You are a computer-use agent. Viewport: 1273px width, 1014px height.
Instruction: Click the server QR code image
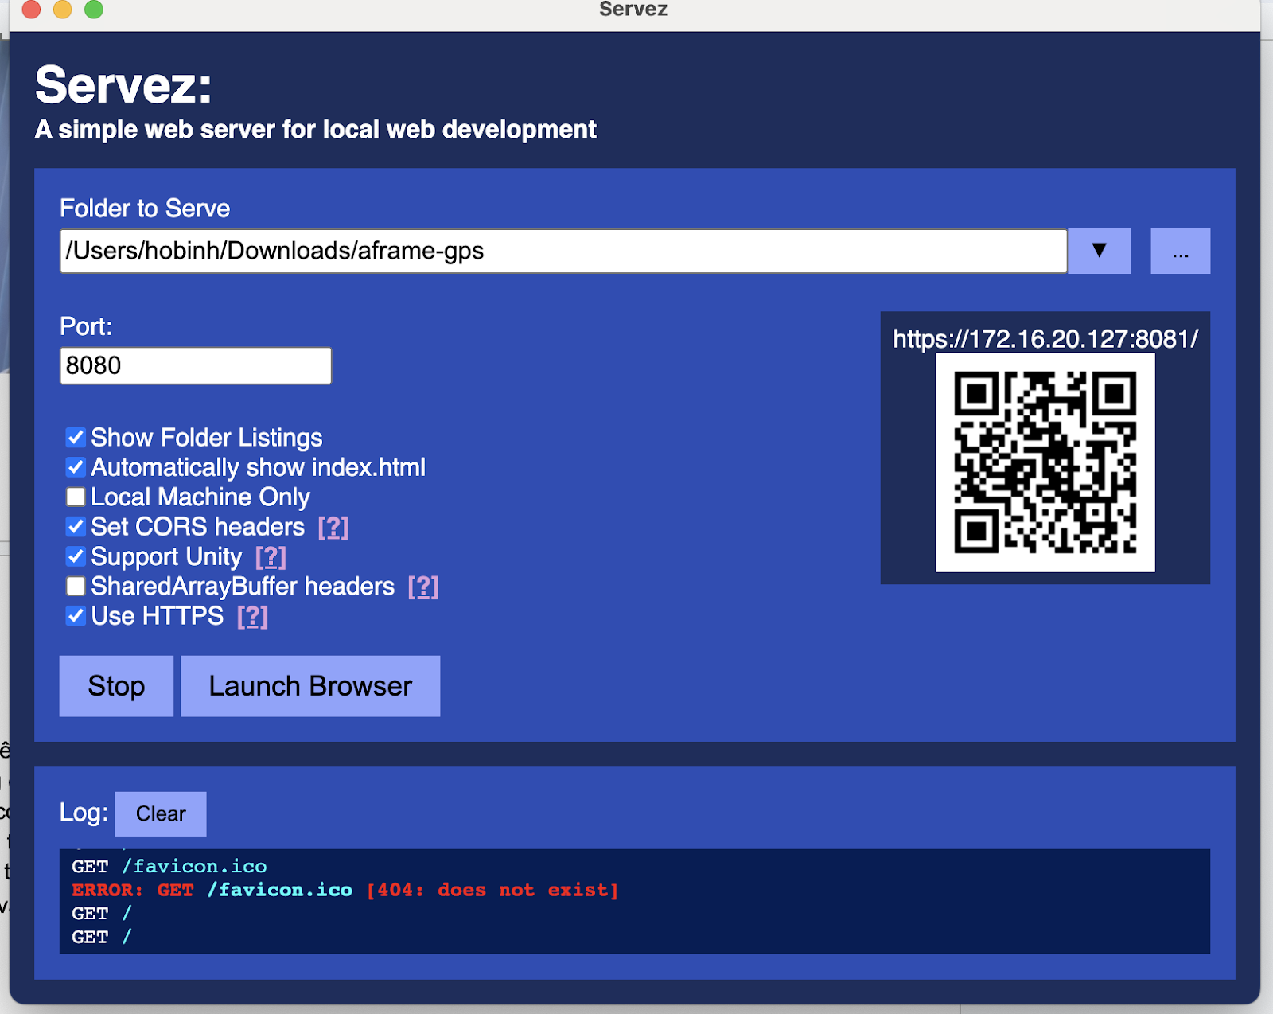point(1045,462)
